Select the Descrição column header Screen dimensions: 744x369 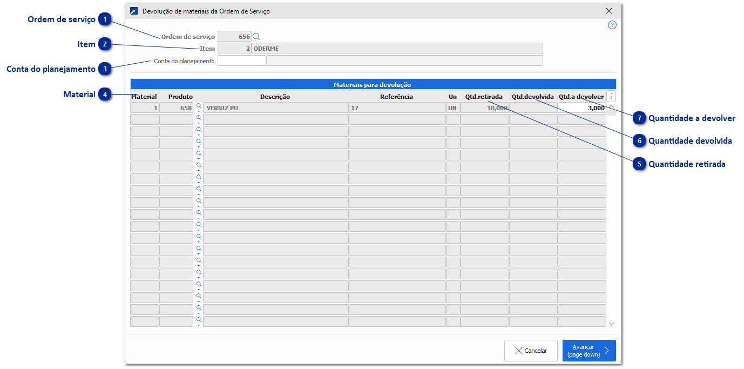tap(275, 97)
